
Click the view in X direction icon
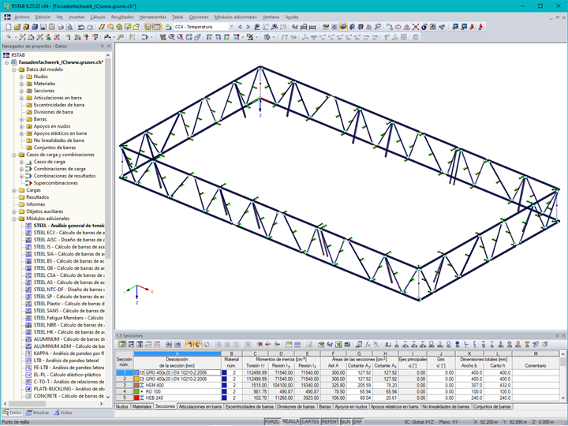209,37
